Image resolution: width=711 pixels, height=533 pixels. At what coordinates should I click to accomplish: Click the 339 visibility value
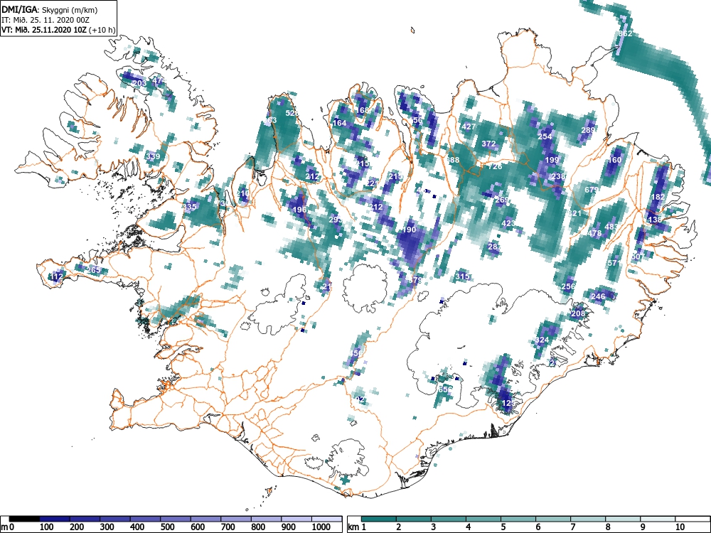click(x=154, y=157)
